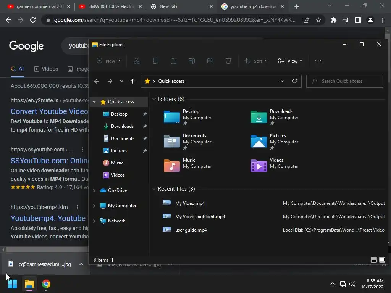Click the Paste clipboard icon in toolbar
The image size is (391, 293).
click(x=173, y=61)
